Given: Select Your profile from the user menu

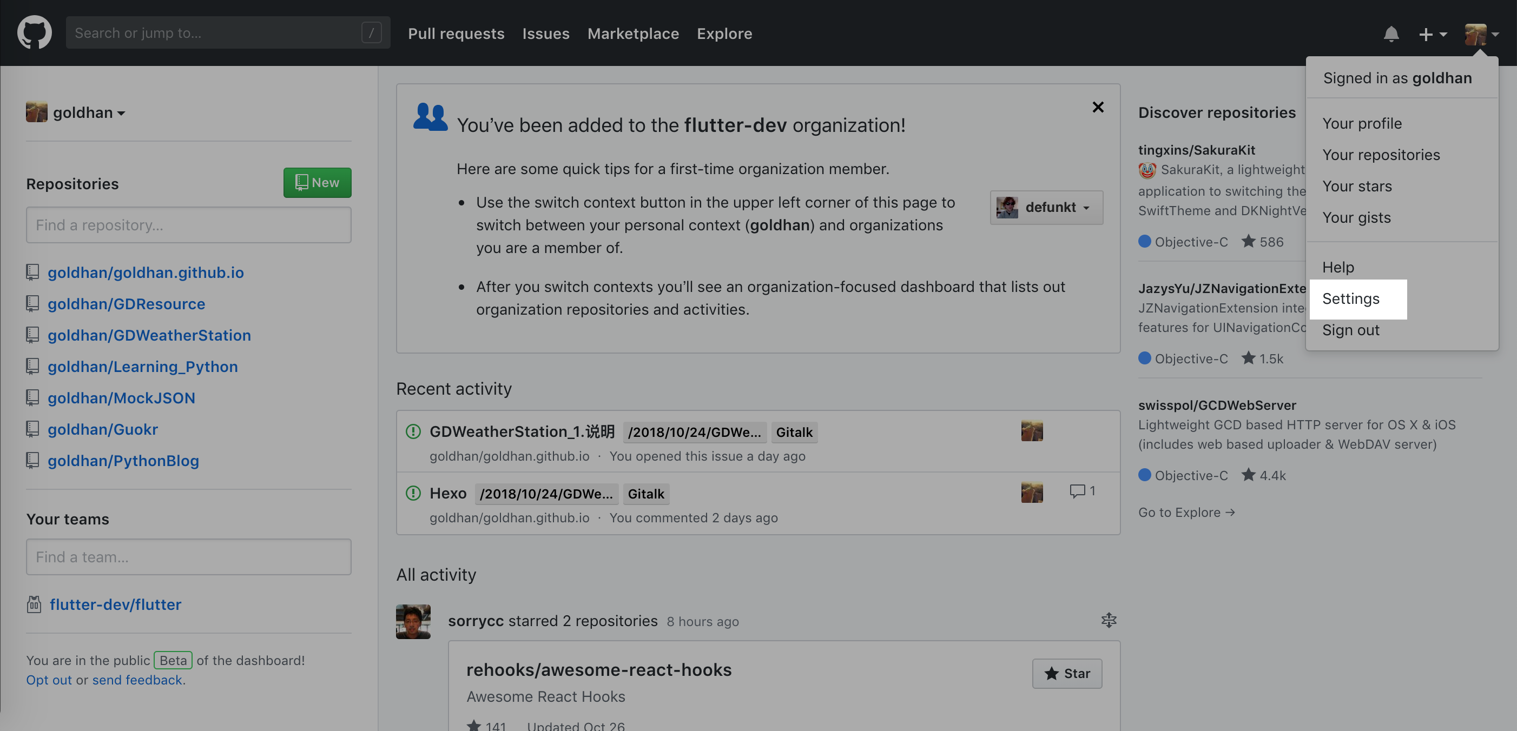Looking at the screenshot, I should [1362, 124].
